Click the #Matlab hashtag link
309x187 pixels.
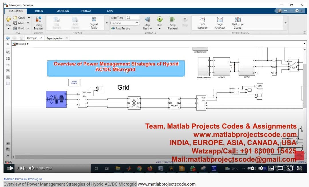pos(9,179)
